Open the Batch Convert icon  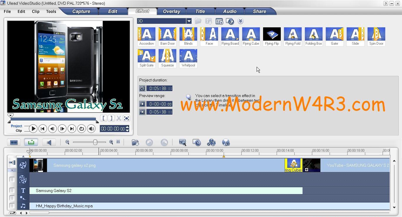(x=197, y=142)
